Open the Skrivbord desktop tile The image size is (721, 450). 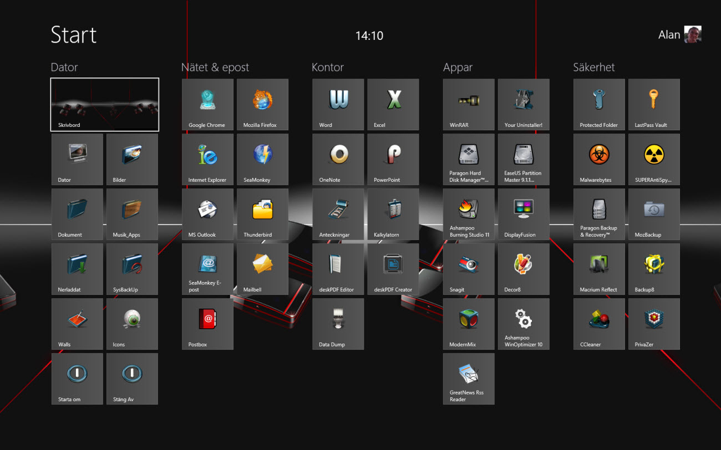click(x=105, y=104)
